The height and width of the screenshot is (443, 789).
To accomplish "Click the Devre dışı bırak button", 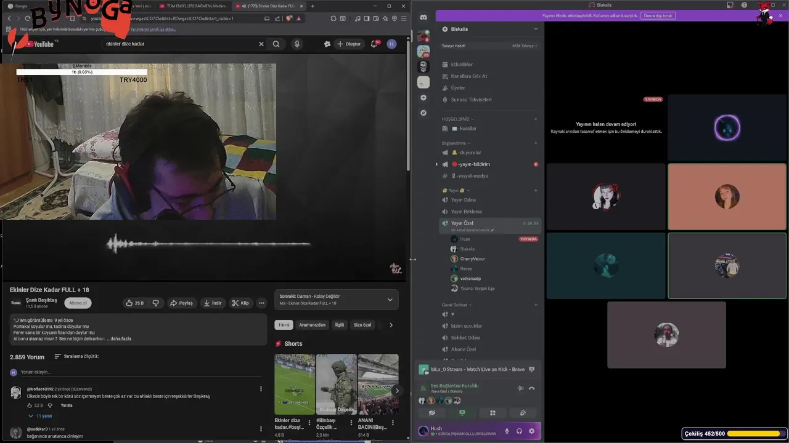I will point(658,15).
